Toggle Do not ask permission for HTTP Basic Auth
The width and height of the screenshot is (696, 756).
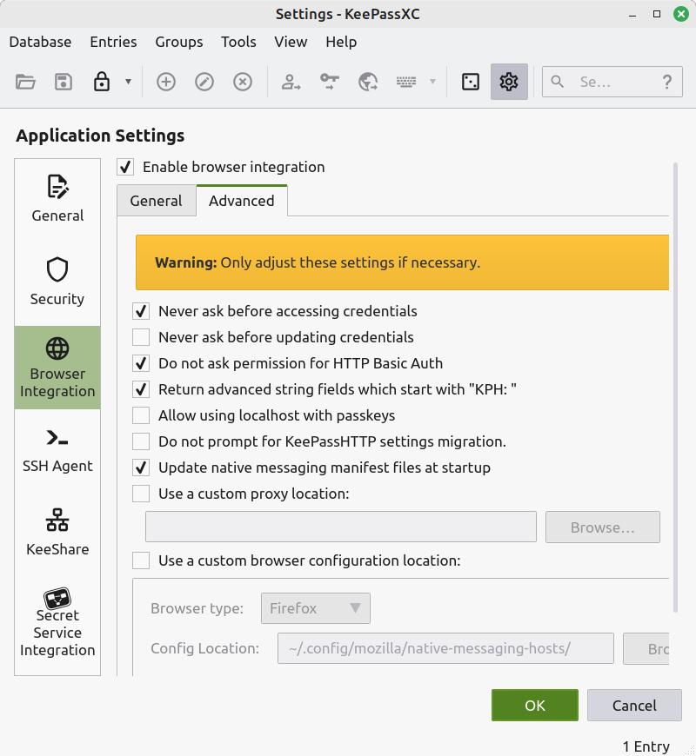click(141, 363)
